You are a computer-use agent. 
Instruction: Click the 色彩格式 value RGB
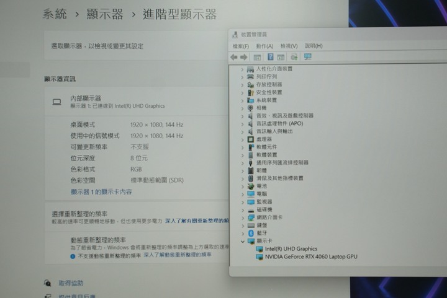point(136,169)
